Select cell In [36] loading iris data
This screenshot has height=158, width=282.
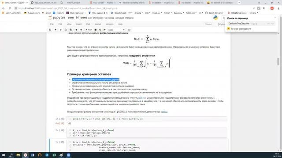click(147, 133)
